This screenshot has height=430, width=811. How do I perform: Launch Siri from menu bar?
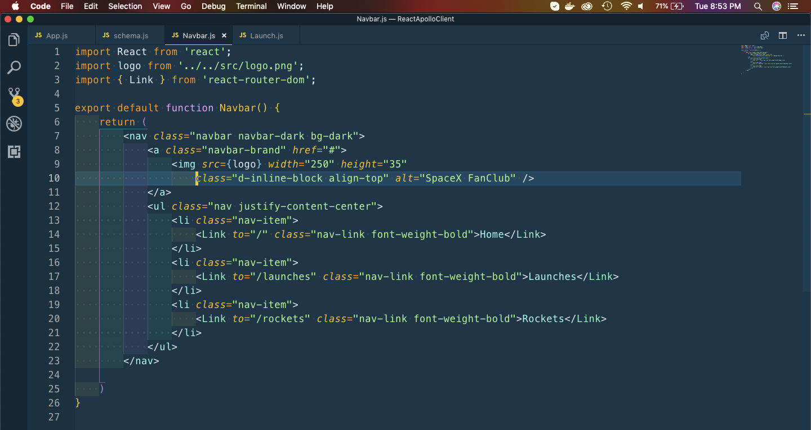point(777,6)
